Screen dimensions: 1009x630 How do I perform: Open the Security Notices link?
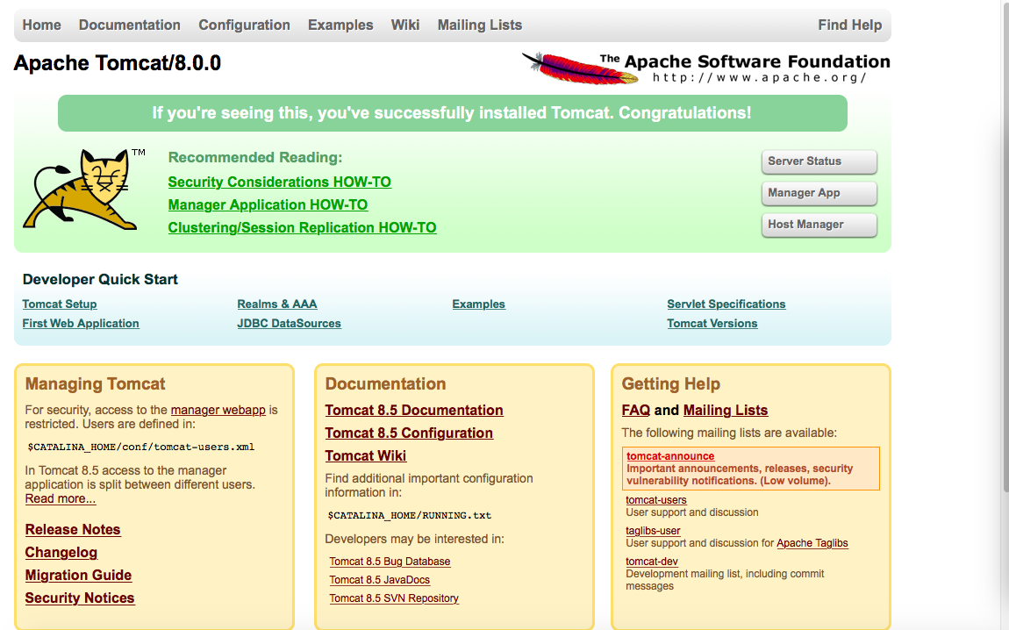pos(80,598)
